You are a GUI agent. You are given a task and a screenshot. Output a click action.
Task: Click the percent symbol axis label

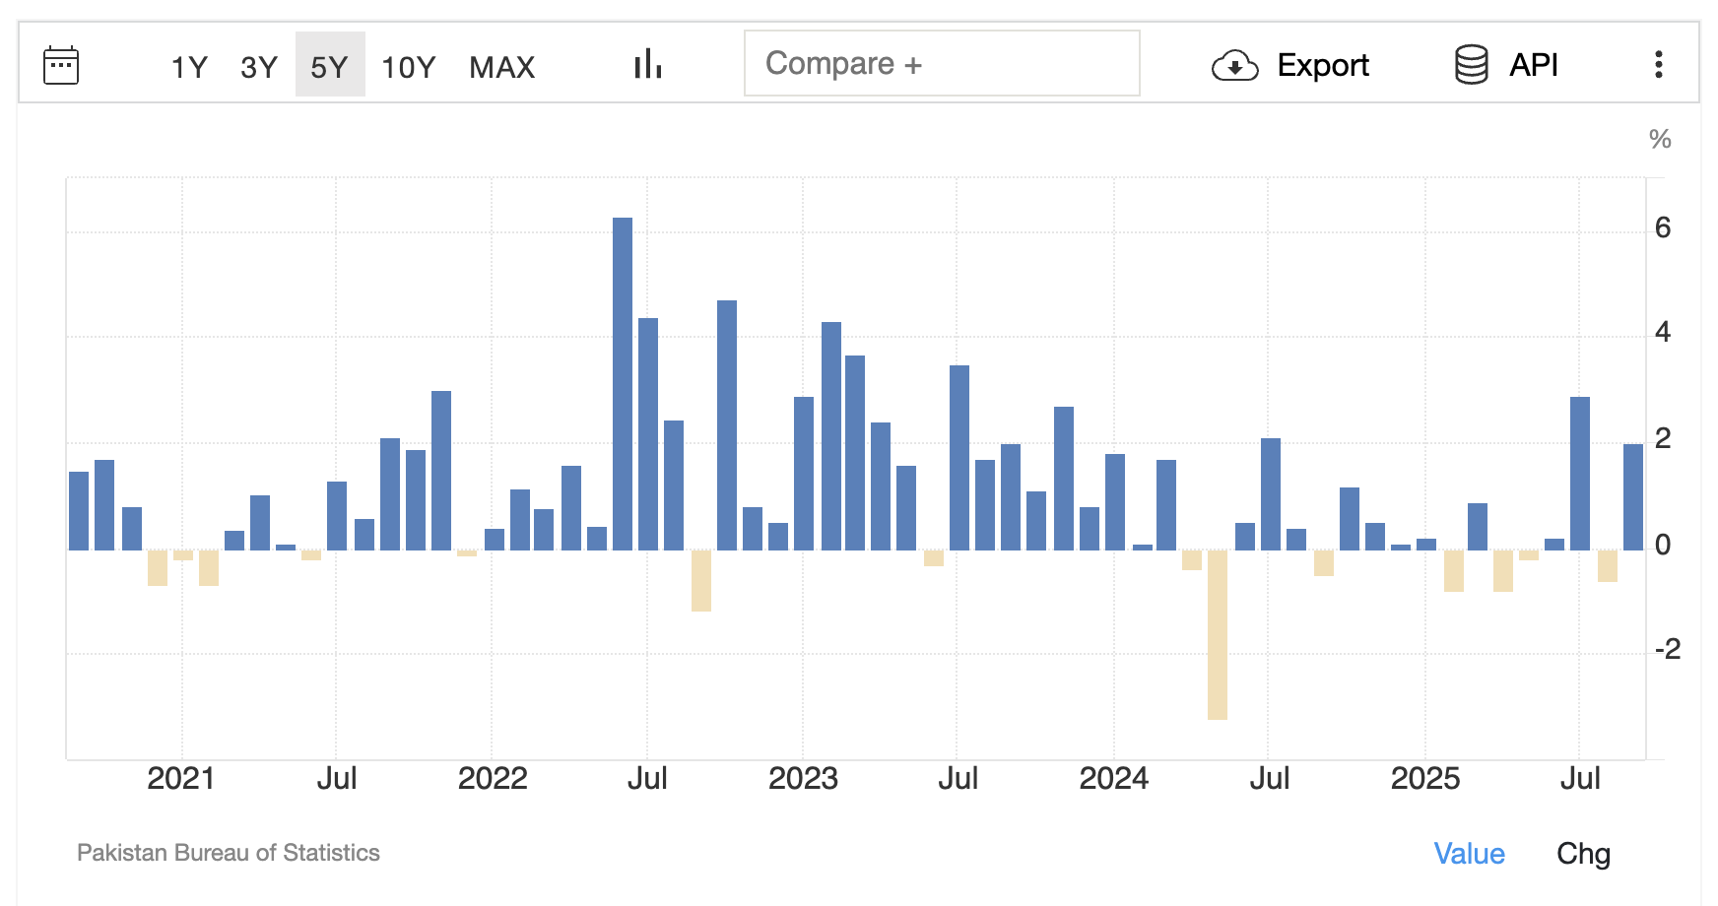point(1659,138)
